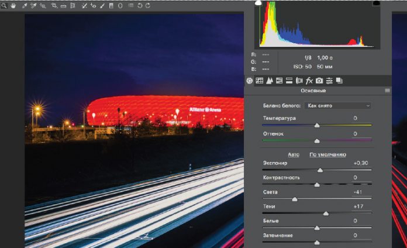This screenshot has height=248, width=407.
Task: Select the Zoom tool in toolbar
Action: [4, 5]
